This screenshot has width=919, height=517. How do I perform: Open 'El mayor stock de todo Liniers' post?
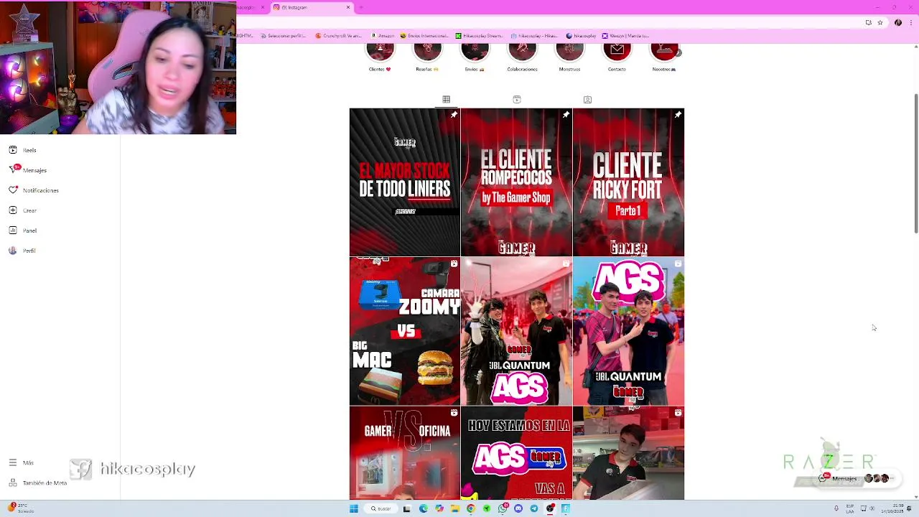pos(404,182)
